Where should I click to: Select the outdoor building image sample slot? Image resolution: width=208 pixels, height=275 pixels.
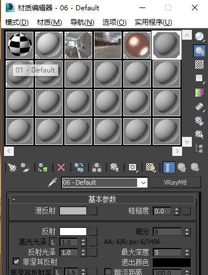tap(108, 45)
